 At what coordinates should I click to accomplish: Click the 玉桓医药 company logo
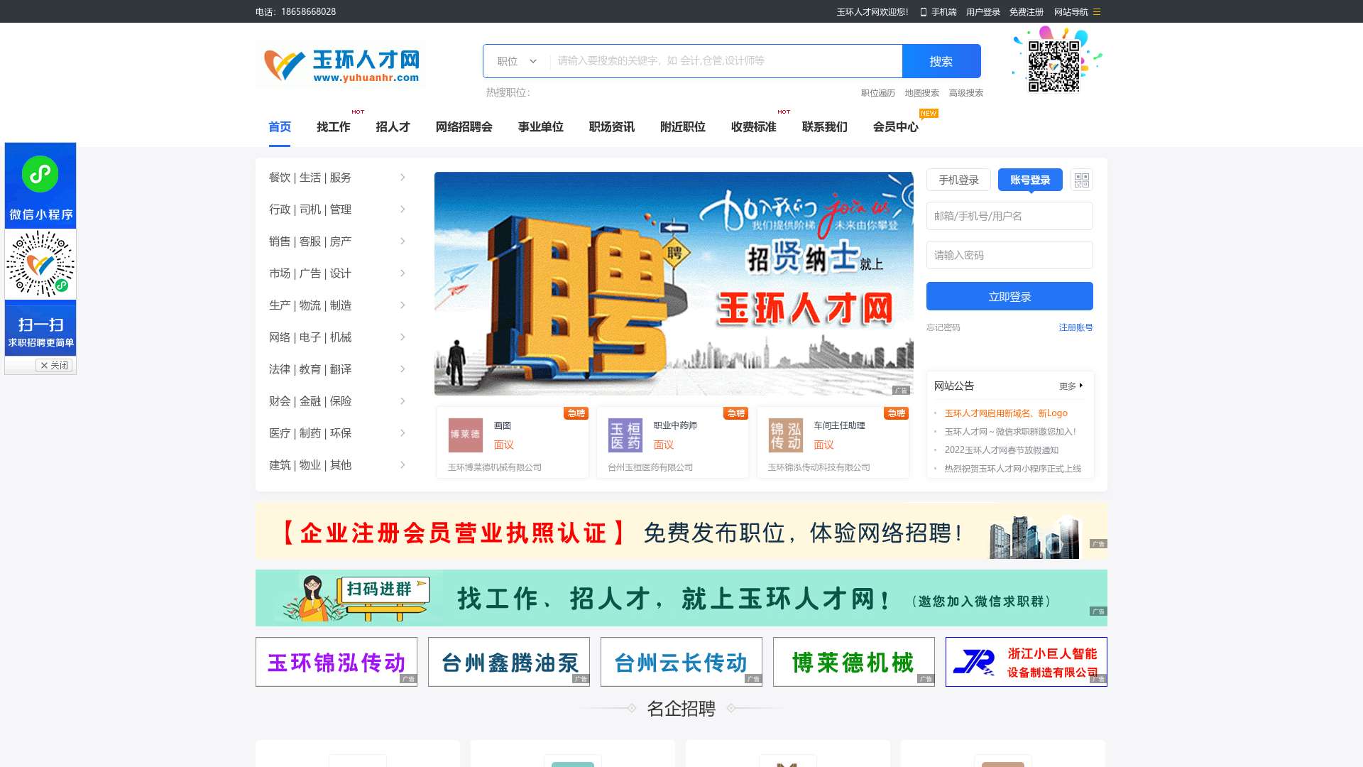coord(625,435)
